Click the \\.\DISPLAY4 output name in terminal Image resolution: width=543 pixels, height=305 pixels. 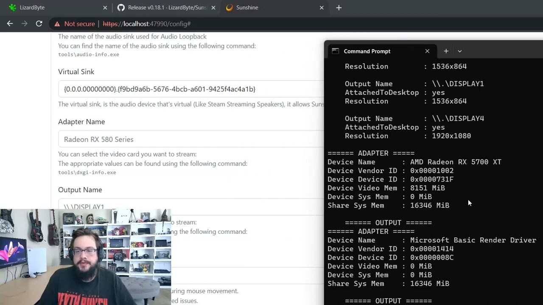(458, 119)
